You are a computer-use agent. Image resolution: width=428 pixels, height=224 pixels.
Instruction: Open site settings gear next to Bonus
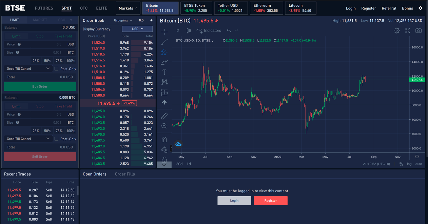tap(421, 8)
